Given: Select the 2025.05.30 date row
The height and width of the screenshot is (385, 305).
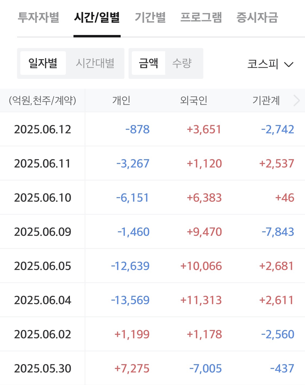Looking at the screenshot, I should click(x=43, y=368).
